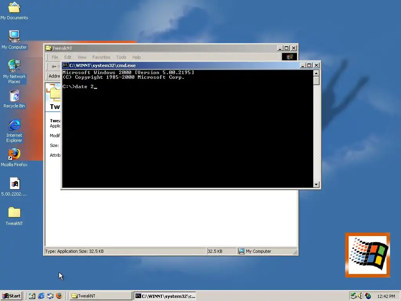Open File menu in TweakNT window
Screen dimensions: 401x301
pos(55,57)
